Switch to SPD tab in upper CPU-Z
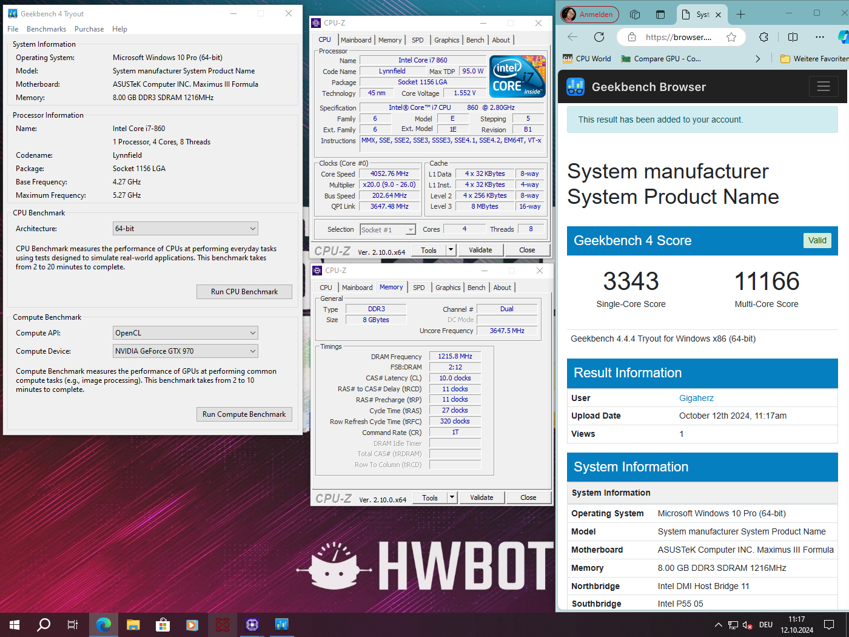Screen dimensions: 849x637 click(418, 40)
